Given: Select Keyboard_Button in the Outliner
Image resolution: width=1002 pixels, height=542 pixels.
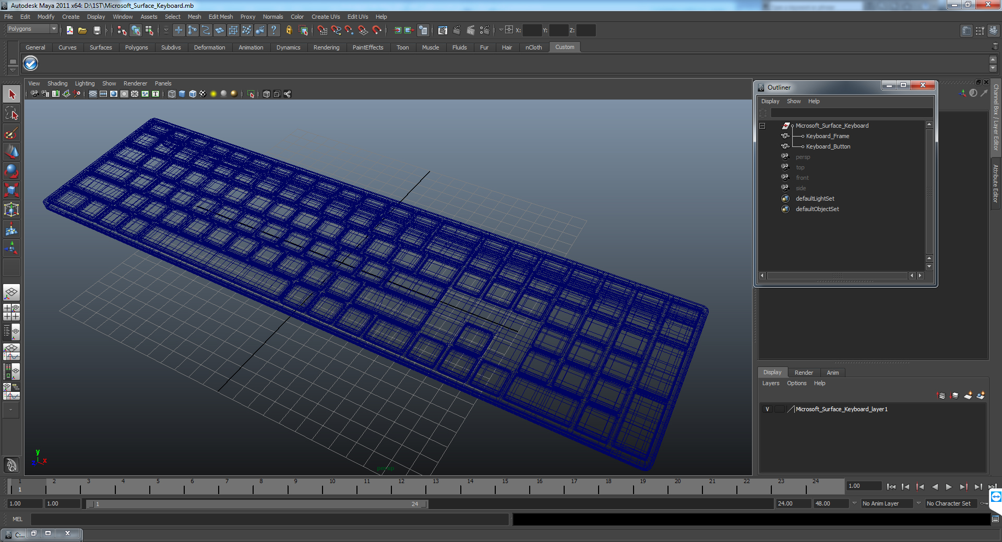Looking at the screenshot, I should pos(828,146).
